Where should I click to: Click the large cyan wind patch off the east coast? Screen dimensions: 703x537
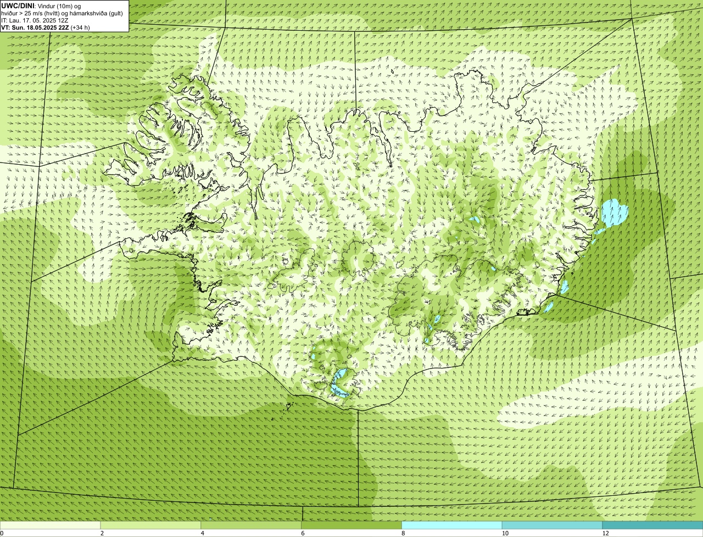613,213
